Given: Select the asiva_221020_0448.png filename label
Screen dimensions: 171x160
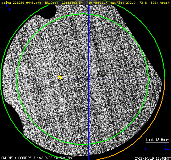Looking at the screenshot, I should [21, 2].
